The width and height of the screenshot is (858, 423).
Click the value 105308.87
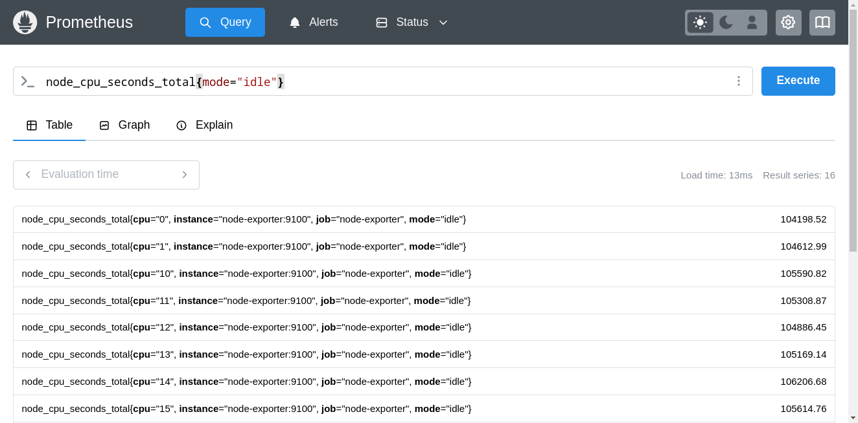pyautogui.click(x=804, y=301)
